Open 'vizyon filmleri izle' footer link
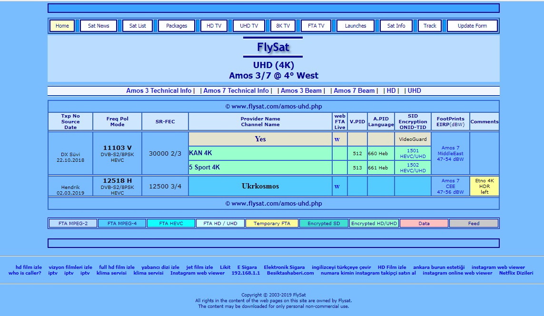The image size is (544, 316). pyautogui.click(x=70, y=267)
